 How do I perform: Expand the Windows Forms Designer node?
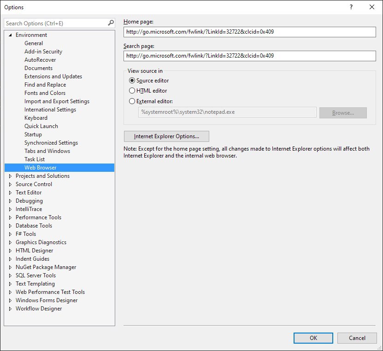coord(10,300)
